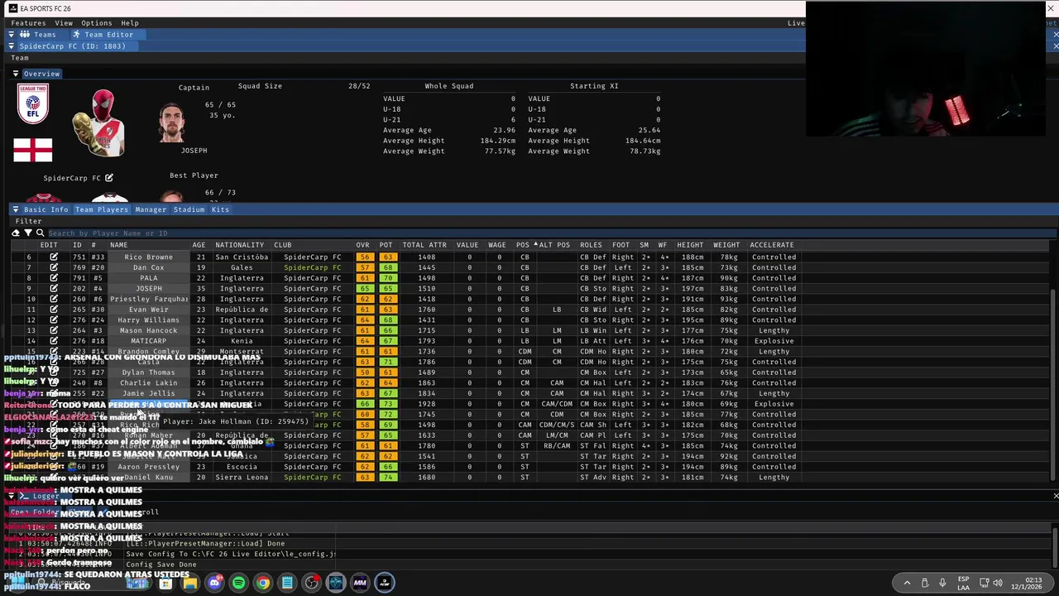Collapse the Basic Info tab bar arrow

tap(15, 209)
